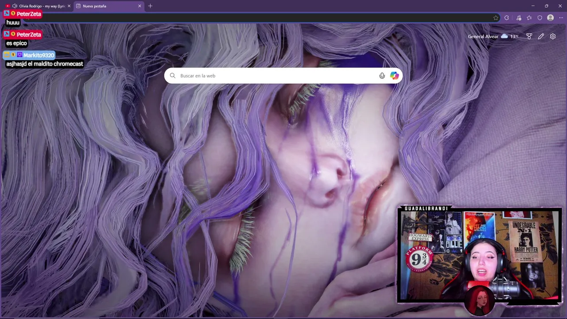Click the 'es epico' chat message
This screenshot has width=567, height=319.
tap(16, 43)
